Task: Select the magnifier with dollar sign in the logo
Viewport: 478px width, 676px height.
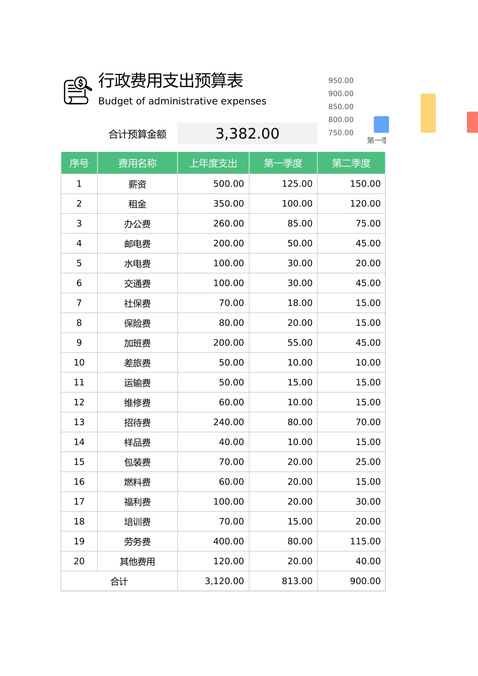Action: (80, 82)
